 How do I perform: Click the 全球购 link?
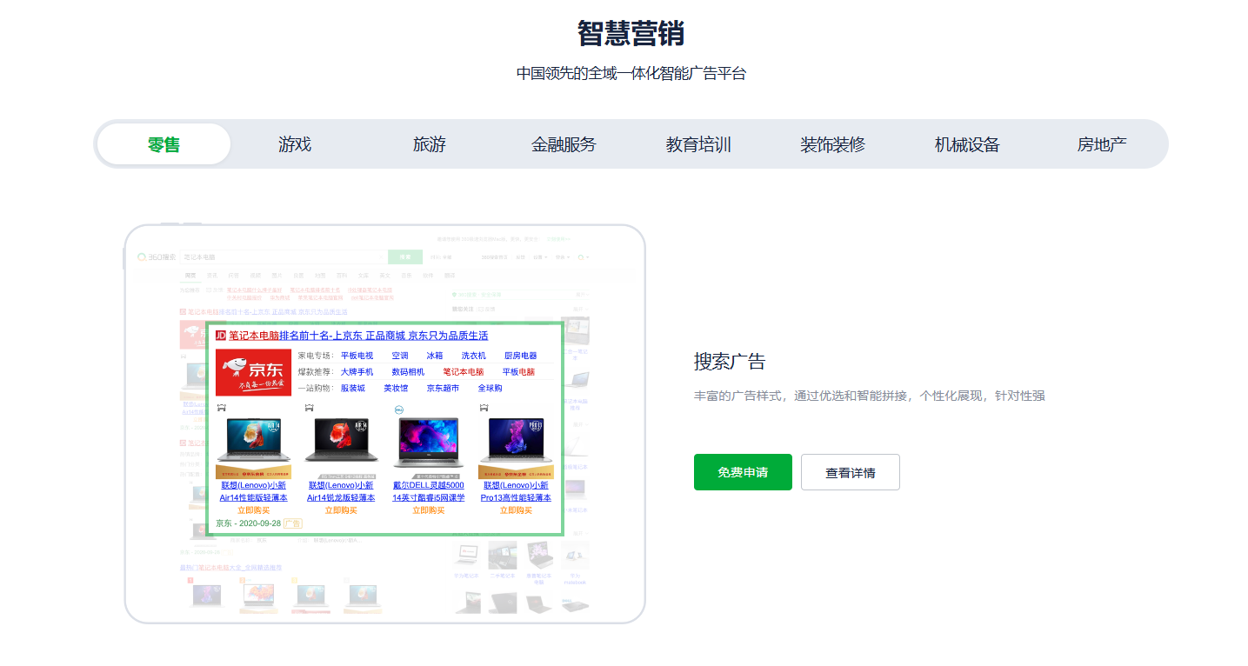point(490,388)
